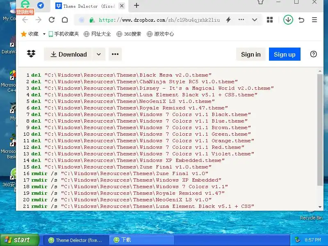This screenshot has width=328, height=246.
Task: Click the Windows XP start button
Action: coord(20,240)
